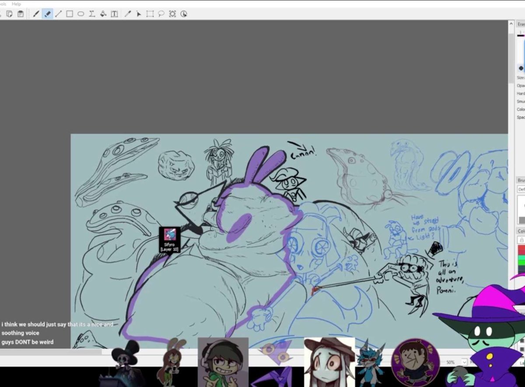
Task: Click the vertical scrollbar up arrow
Action: (511, 24)
